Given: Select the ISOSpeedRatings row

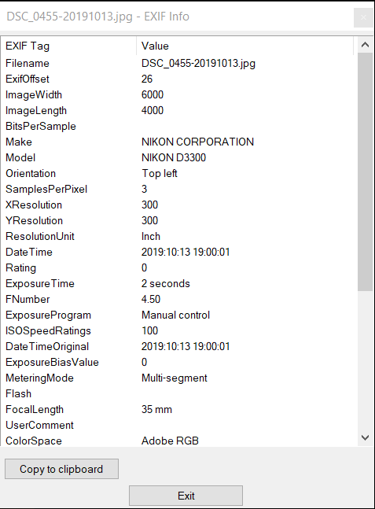Looking at the screenshot, I should pyautogui.click(x=177, y=330).
